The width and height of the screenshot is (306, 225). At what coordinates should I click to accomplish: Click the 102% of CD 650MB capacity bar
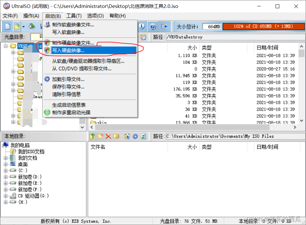point(263,26)
